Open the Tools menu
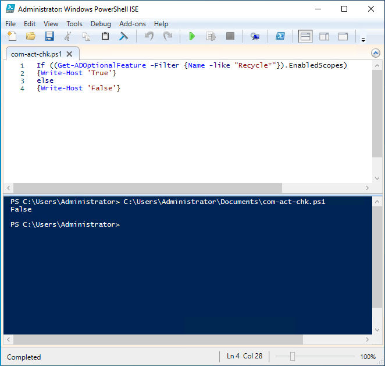Viewport: 385px width, 366px height. click(x=74, y=24)
